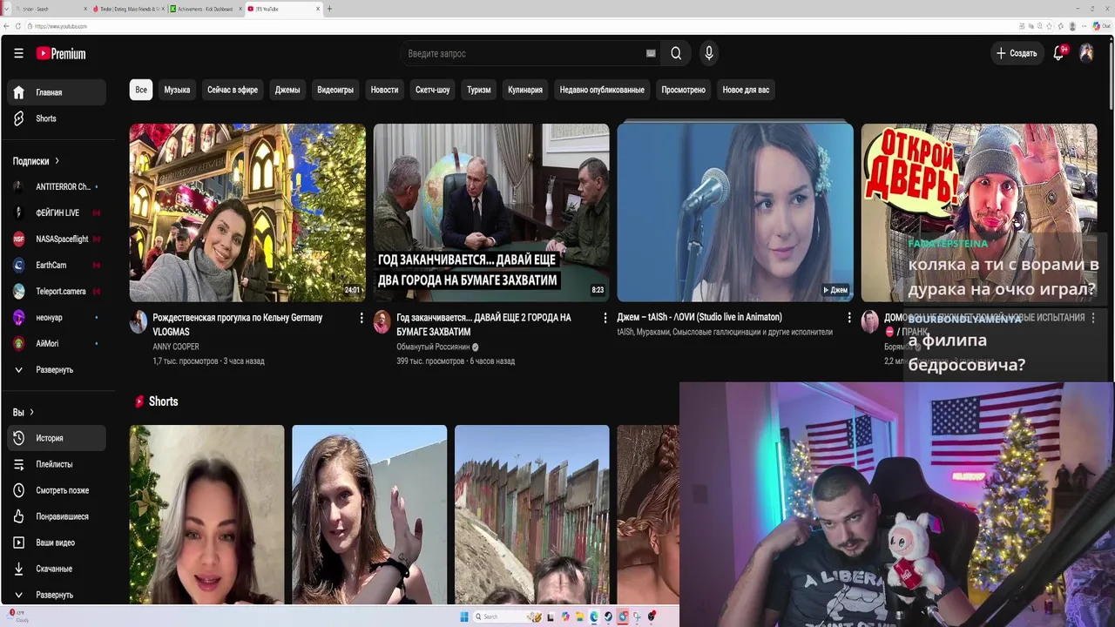Click the YouTube Premium logo
Image resolution: width=1115 pixels, height=627 pixels.
point(61,53)
